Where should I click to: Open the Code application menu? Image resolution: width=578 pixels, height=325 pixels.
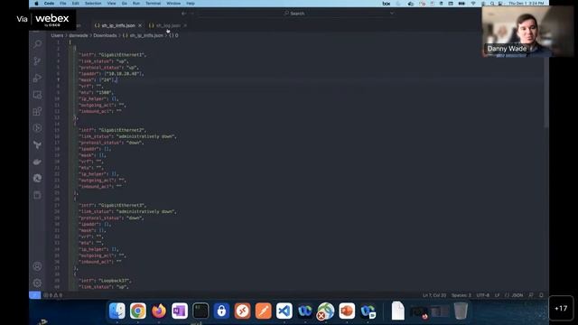[49, 4]
